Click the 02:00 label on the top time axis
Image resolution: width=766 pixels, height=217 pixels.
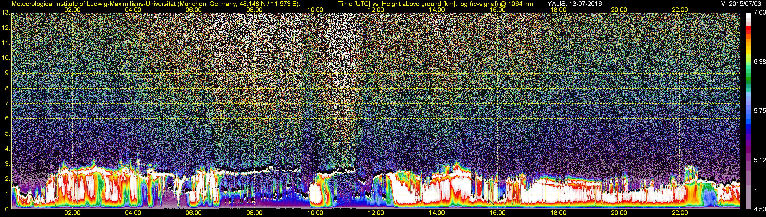[72, 10]
